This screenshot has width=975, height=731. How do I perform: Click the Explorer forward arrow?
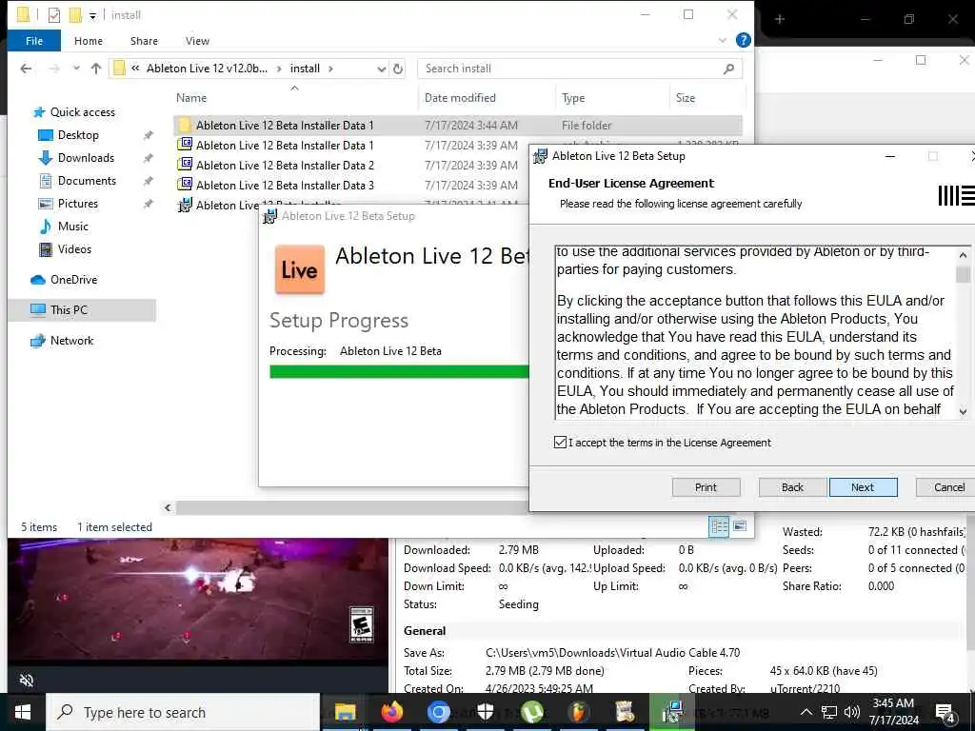pyautogui.click(x=54, y=69)
